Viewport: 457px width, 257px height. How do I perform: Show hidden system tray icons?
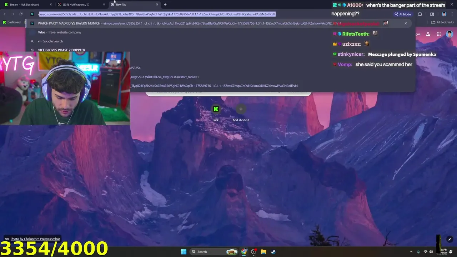coord(411,252)
